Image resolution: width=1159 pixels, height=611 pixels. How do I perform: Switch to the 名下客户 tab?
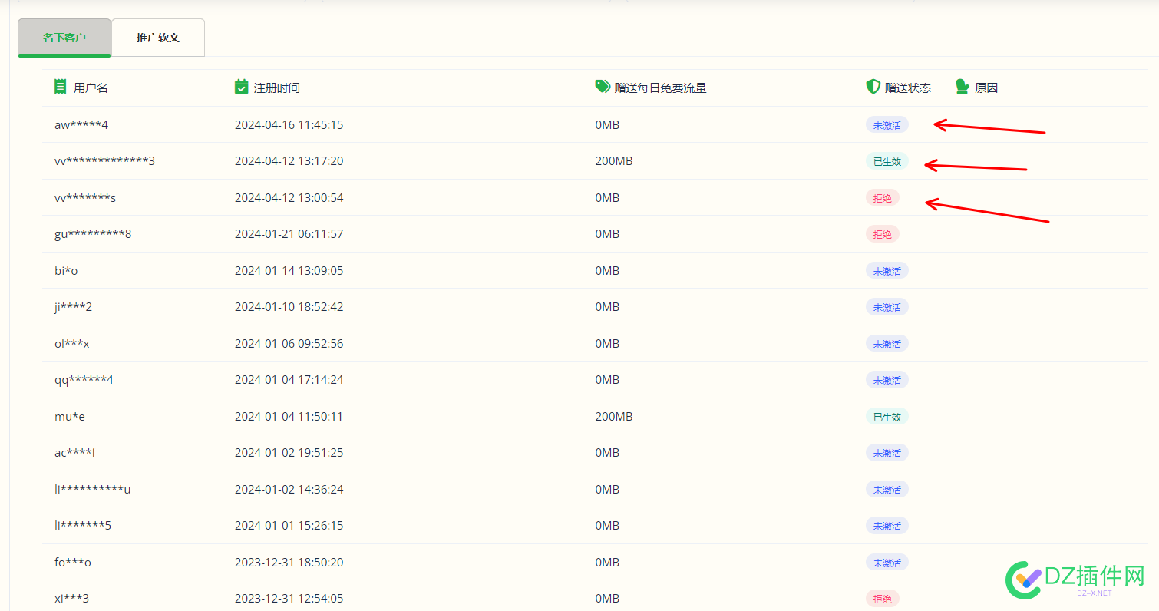tap(64, 38)
